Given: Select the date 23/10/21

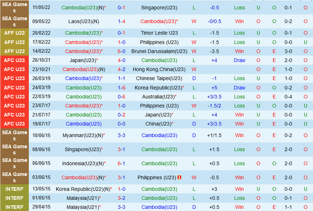Looking at the screenshot, I should [x=41, y=69].
